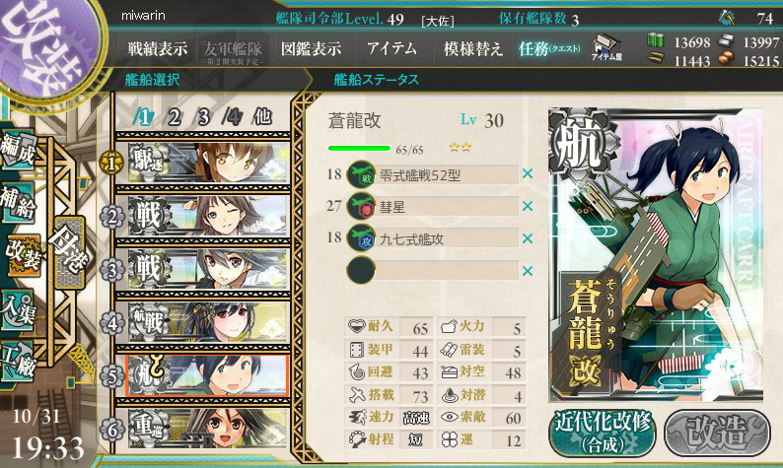The height and width of the screenshot is (468, 783).
Task: Open the 工廠 factory side icon
Action: [x=18, y=361]
